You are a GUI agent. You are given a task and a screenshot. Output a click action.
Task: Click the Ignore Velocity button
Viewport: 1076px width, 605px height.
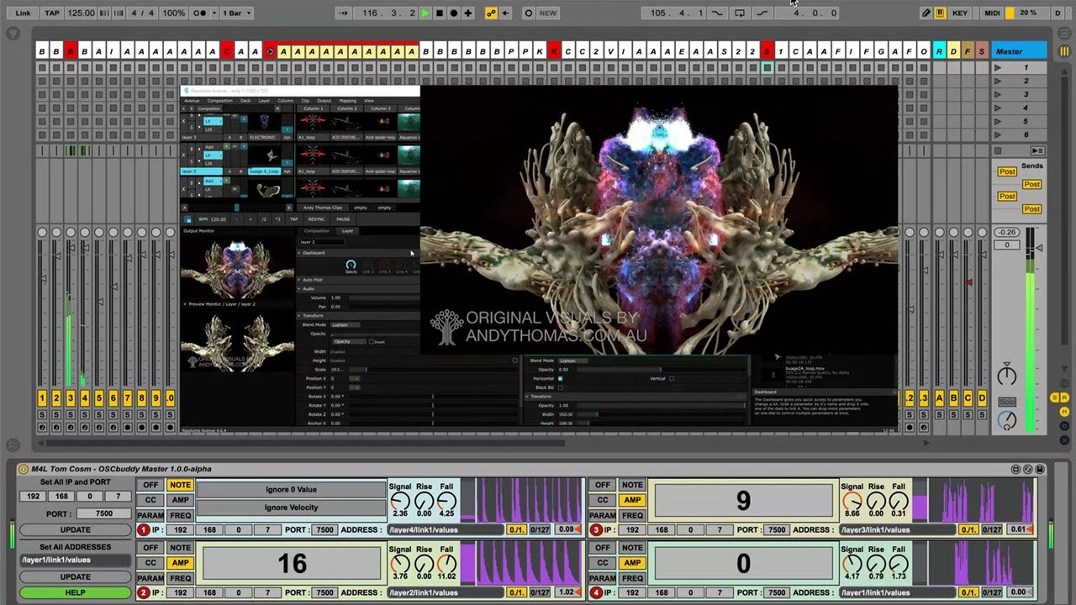click(x=291, y=508)
